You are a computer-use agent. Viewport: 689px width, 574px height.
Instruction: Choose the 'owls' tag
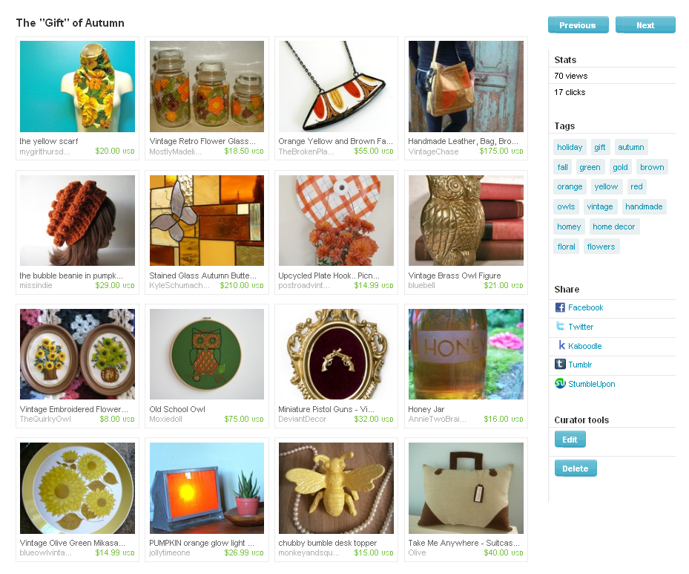(x=566, y=206)
